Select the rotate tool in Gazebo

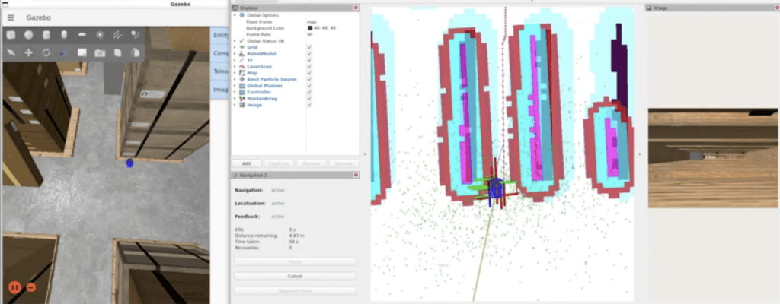(x=46, y=52)
